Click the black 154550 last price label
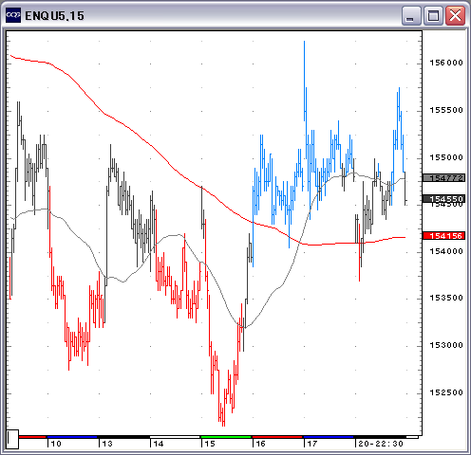471x455 pixels. click(443, 199)
